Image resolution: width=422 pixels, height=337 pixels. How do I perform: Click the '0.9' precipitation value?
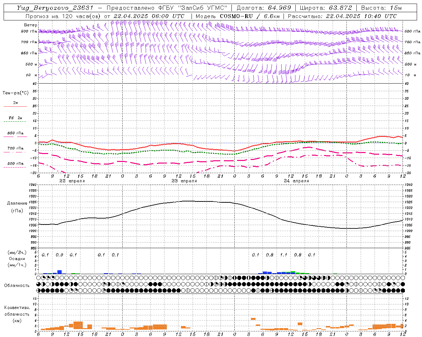click(59, 255)
